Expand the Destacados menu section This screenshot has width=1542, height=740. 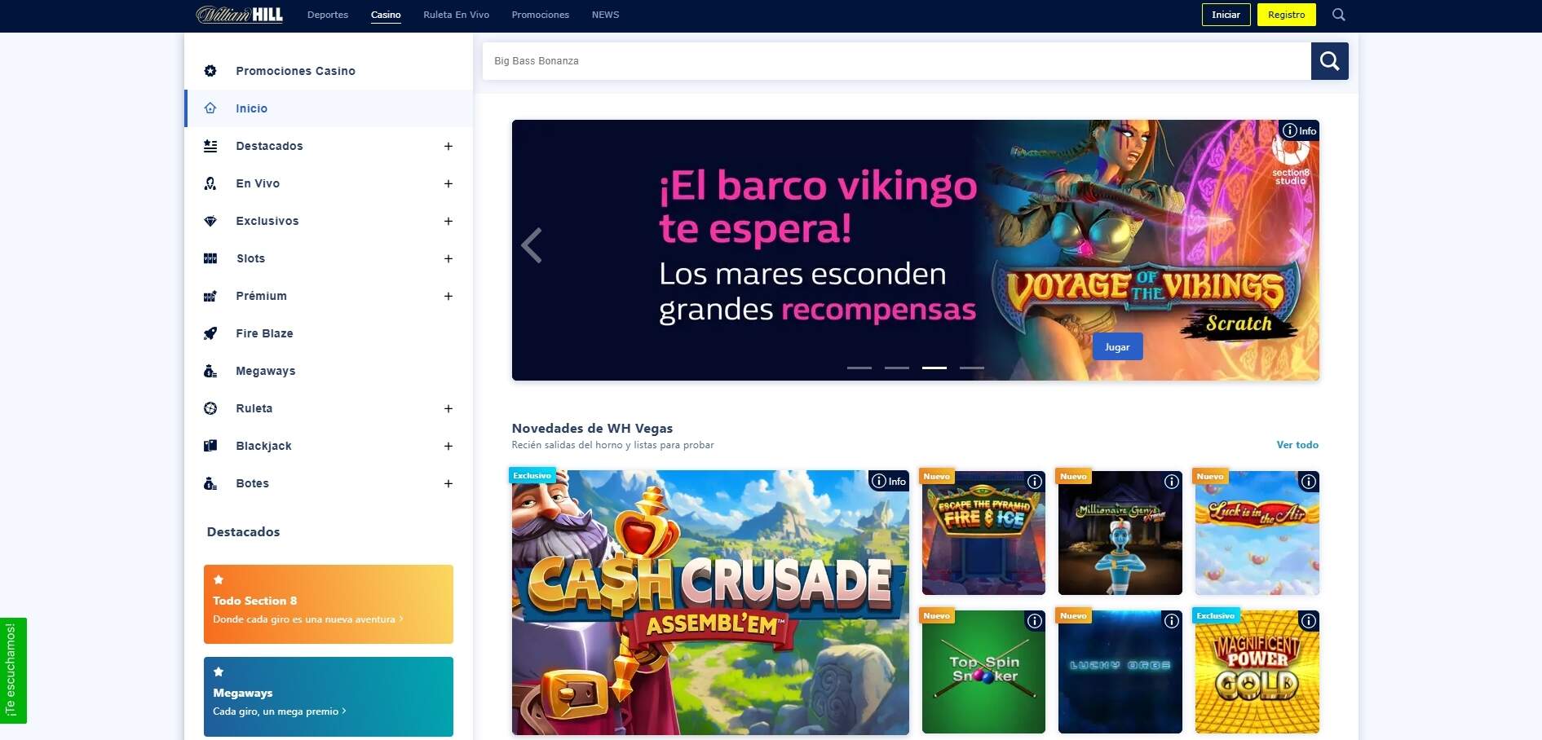click(x=448, y=146)
